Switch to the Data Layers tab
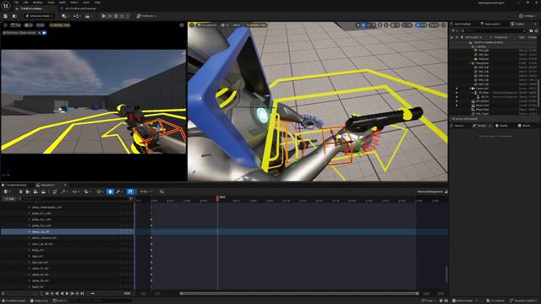541x304 pixels. tap(490, 24)
